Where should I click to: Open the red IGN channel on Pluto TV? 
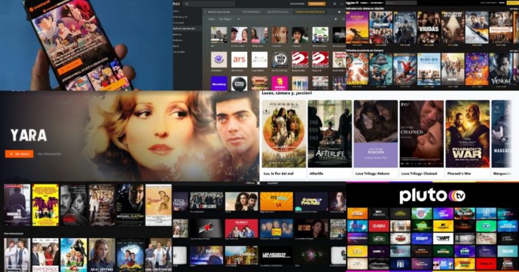(378, 226)
